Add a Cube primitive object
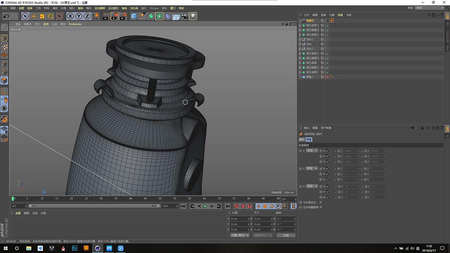Image resolution: width=450 pixels, height=253 pixels. coord(134,16)
